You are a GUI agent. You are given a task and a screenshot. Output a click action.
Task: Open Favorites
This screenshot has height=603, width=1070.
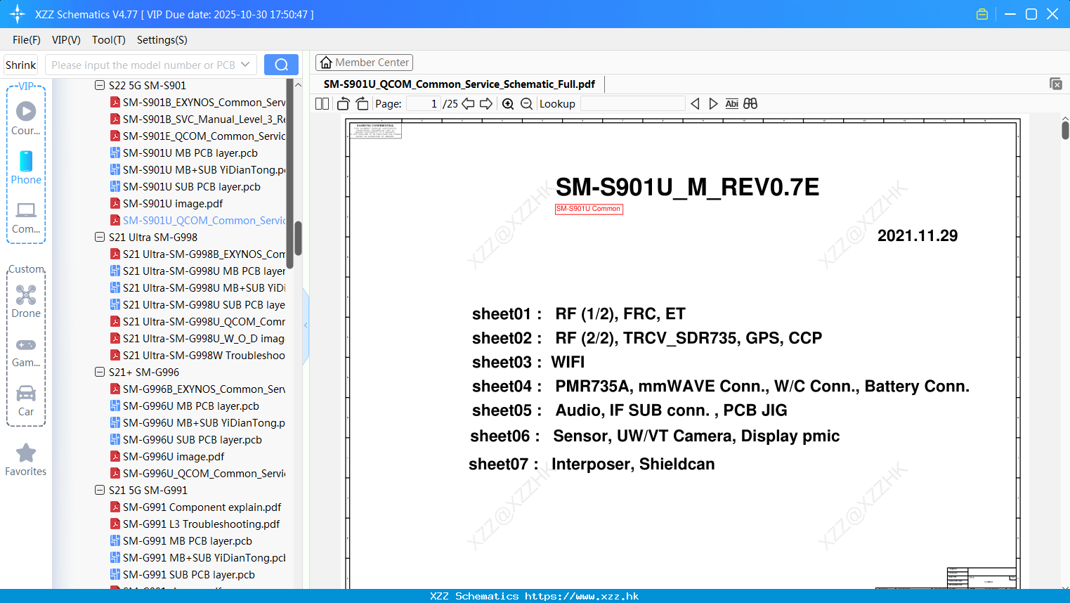coord(26,460)
